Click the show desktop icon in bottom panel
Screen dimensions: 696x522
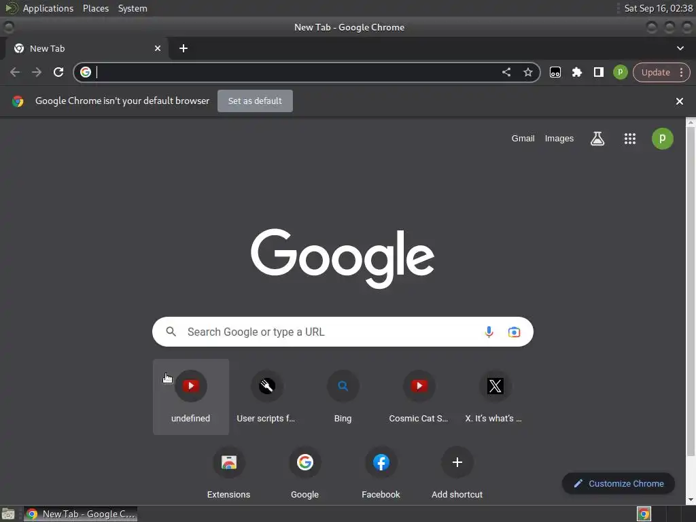point(8,515)
